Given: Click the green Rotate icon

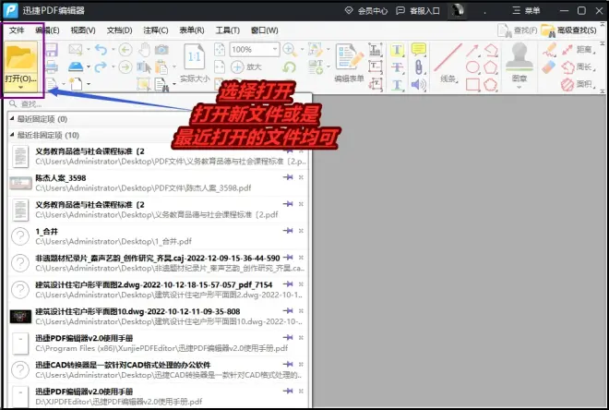Looking at the screenshot, I should tap(290, 66).
